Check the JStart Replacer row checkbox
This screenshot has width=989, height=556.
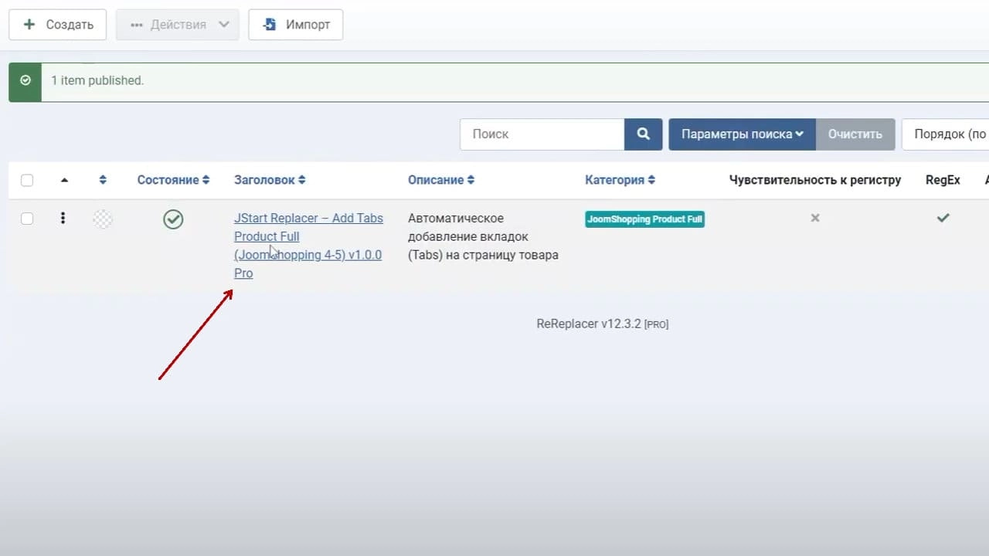point(27,219)
